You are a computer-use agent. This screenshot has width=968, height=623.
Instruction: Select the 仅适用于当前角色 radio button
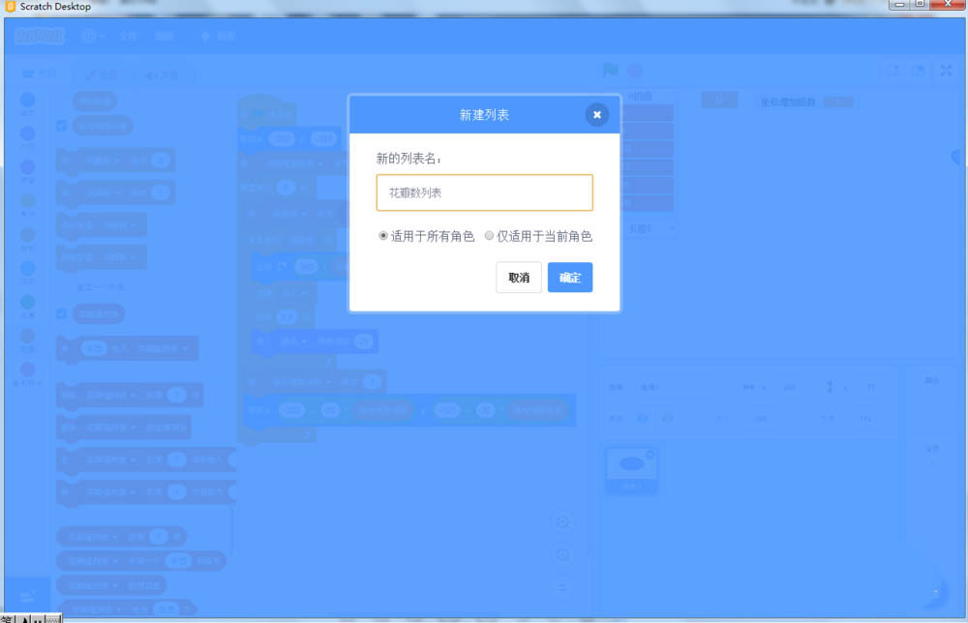(x=490, y=236)
